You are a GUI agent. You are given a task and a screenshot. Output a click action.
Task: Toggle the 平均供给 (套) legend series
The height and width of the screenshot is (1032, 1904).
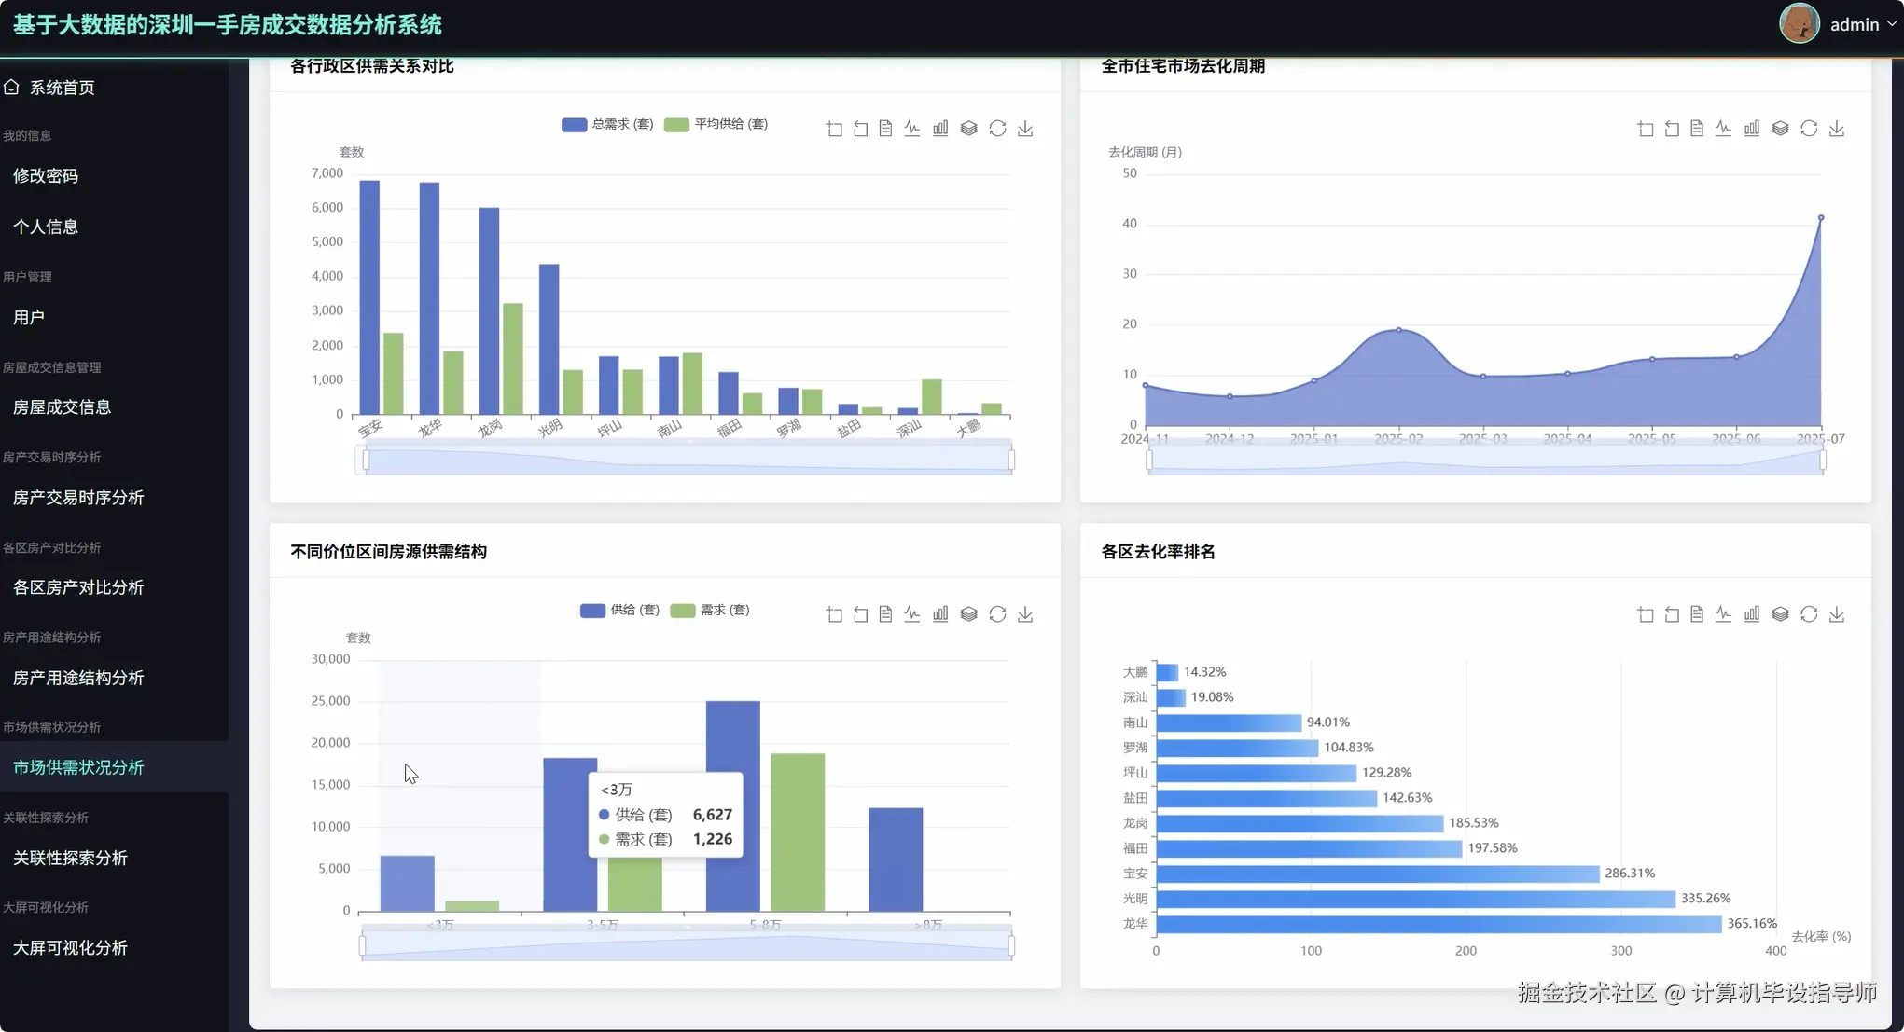716,124
